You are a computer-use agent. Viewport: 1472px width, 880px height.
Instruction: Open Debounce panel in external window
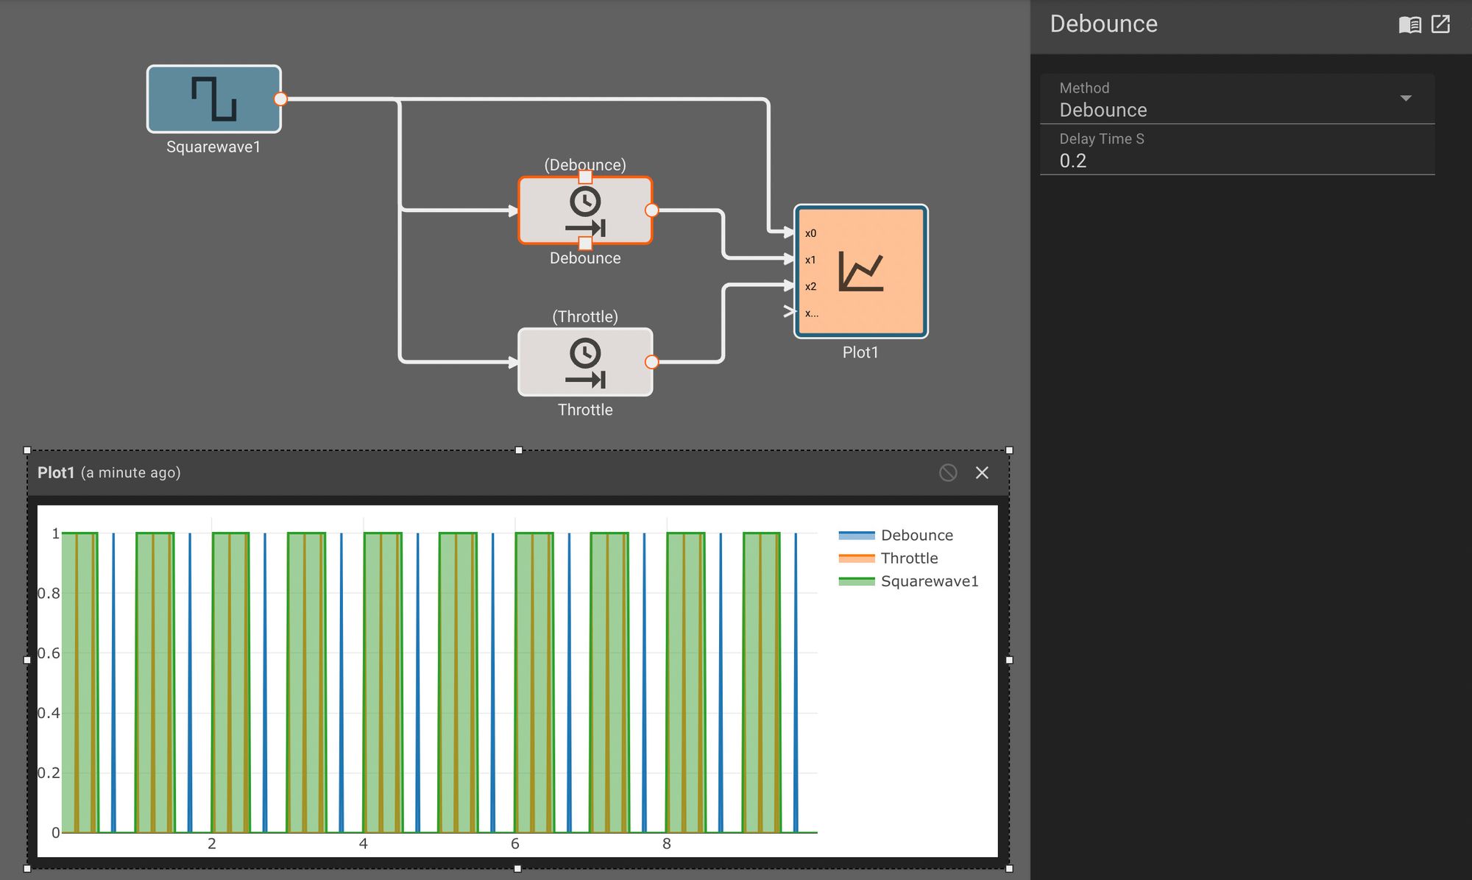1440,24
